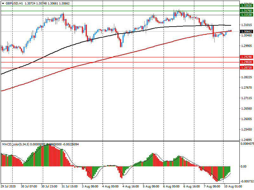Screen dimensions: 254x190
Task: Select the 1.31760 green resistance level label
Action: point(246,11)
